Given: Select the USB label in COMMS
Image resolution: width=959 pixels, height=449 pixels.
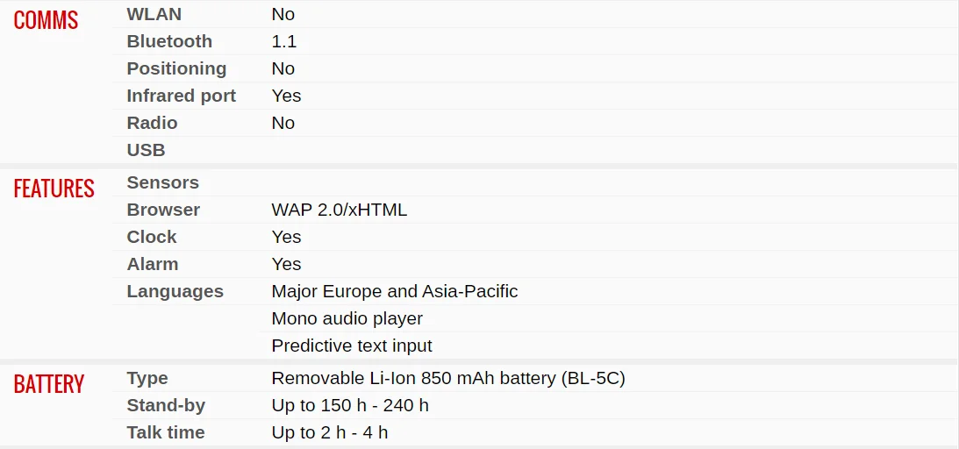Looking at the screenshot, I should coord(146,150).
